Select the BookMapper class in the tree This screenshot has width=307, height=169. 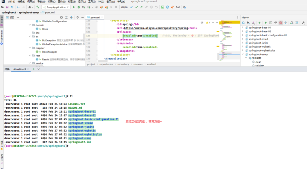pyautogui.click(x=50, y=52)
